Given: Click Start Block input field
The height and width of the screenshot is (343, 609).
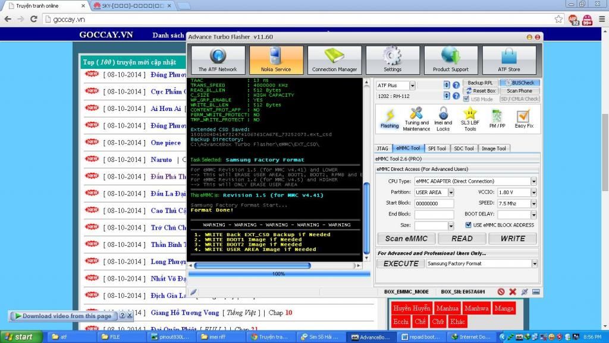Looking at the screenshot, I should tap(434, 204).
